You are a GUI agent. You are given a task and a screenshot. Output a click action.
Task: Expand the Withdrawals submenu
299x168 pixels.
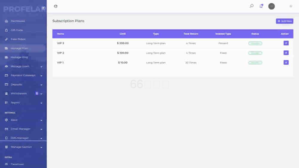coord(41,94)
